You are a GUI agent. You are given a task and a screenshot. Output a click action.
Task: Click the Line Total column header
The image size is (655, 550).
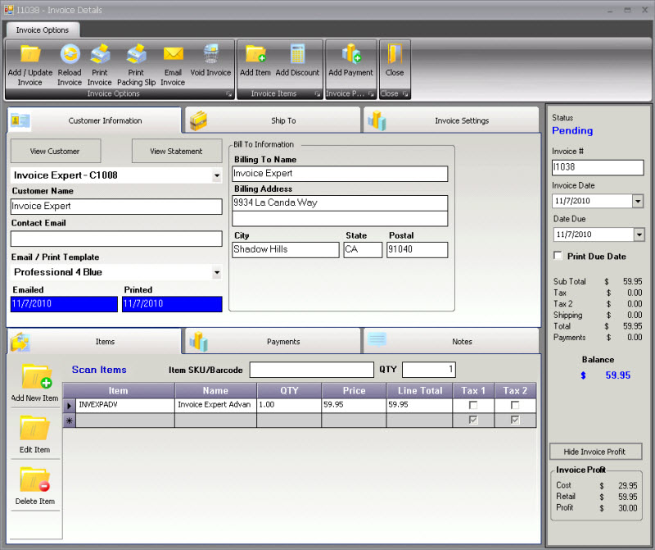419,391
